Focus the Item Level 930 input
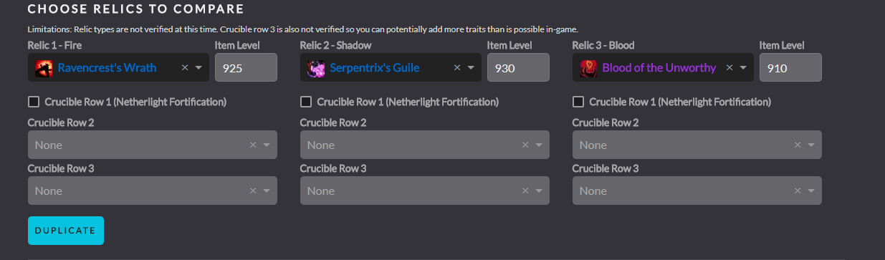Viewport: 885px width, 260px height. click(x=518, y=67)
